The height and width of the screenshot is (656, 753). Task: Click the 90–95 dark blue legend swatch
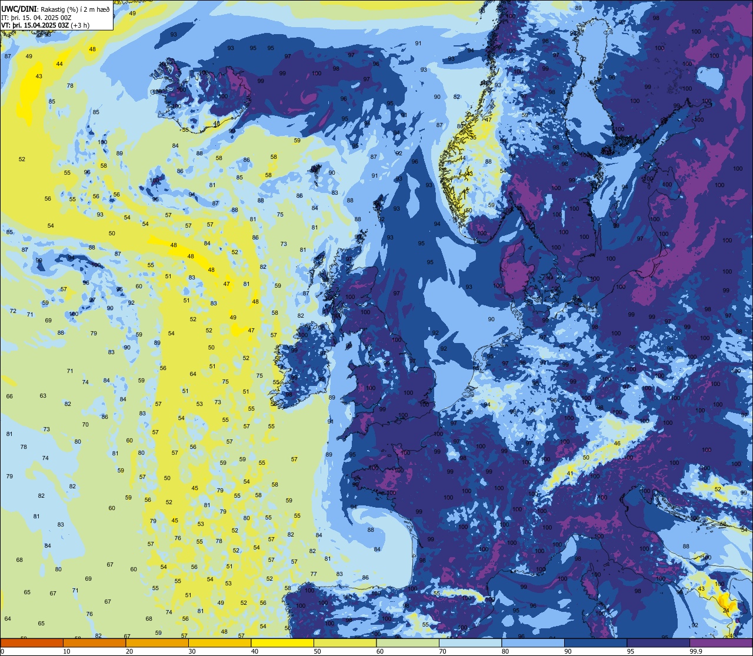tap(595, 642)
